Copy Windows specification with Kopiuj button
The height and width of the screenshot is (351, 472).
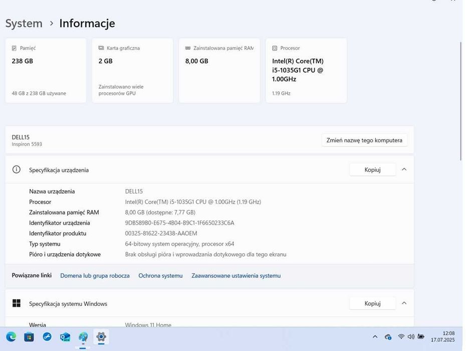(372, 303)
